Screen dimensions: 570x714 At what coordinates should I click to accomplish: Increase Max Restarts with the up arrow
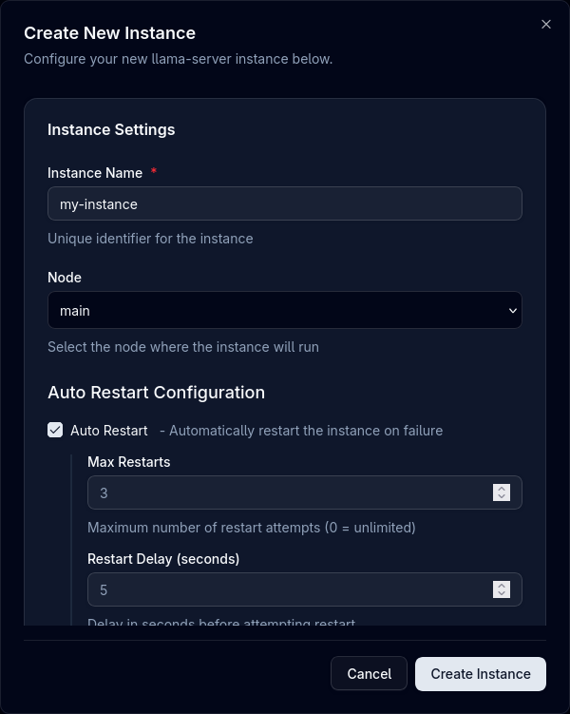(502, 489)
